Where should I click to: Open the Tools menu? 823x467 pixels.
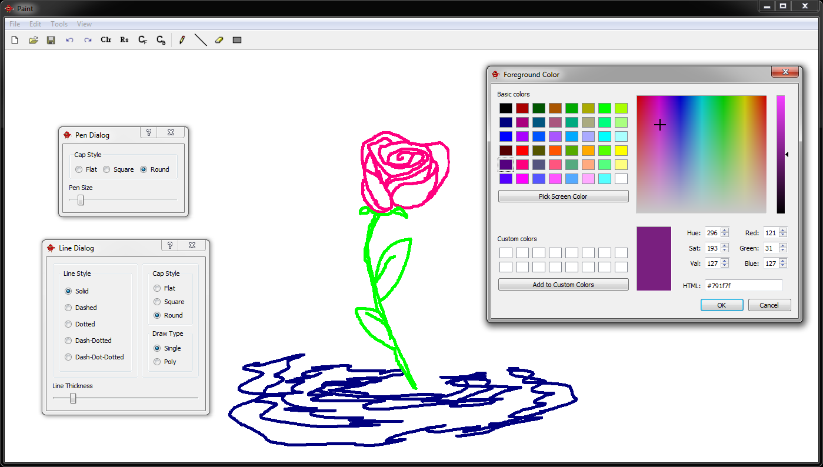59,24
